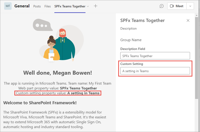Switch to the Files tab
Viewport: 200px width, 132px height.
(x=47, y=6)
